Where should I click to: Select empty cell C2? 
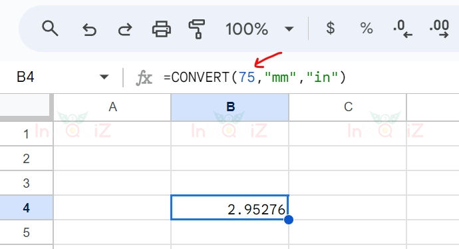pyautogui.click(x=348, y=158)
